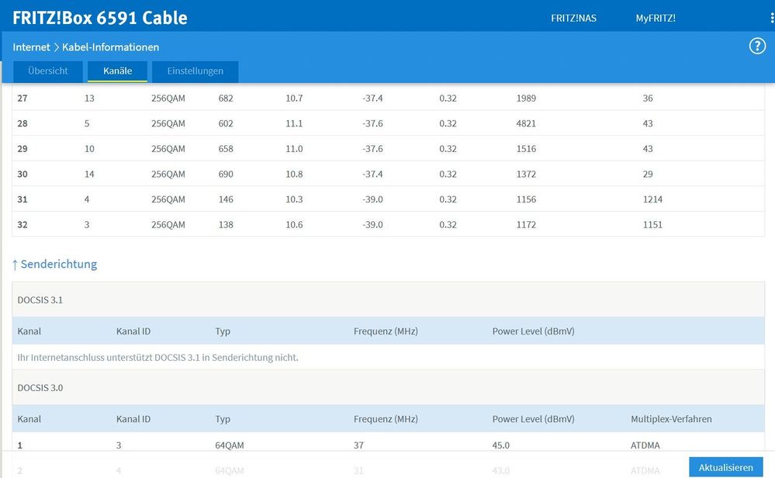The image size is (775, 478).
Task: Click the DOCSIS 3.1 section header
Action: (x=42, y=300)
